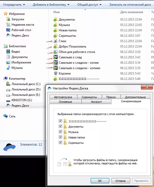Click the Применить button
154x187 pixels.
[141, 181]
